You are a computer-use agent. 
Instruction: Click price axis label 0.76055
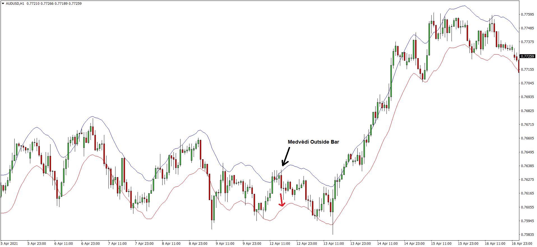coord(527,207)
